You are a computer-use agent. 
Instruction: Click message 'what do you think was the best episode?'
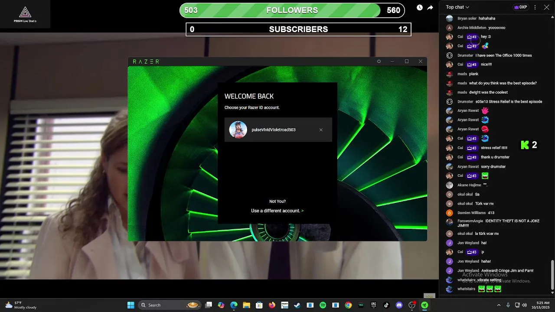pos(503,83)
